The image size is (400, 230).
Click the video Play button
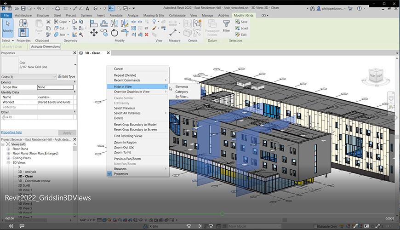[200, 226]
